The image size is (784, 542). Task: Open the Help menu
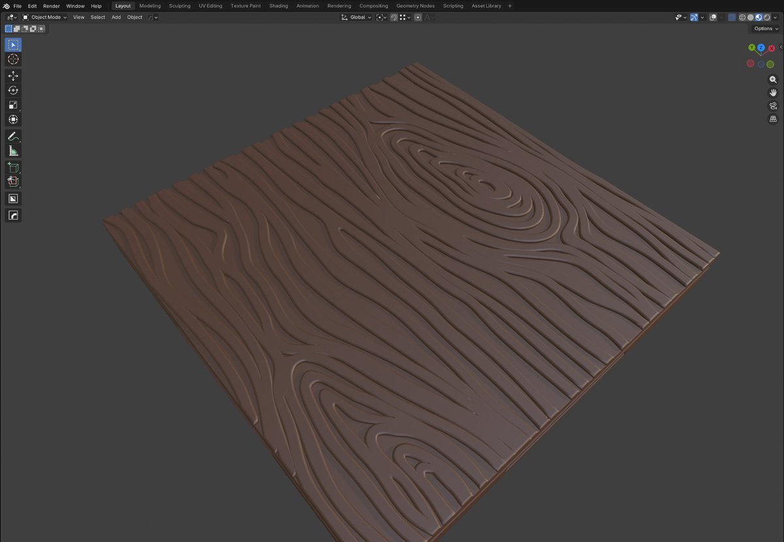(96, 6)
